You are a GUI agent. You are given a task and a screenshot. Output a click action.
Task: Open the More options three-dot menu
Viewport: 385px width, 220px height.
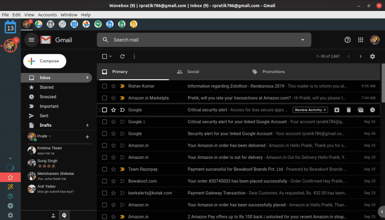point(134,57)
